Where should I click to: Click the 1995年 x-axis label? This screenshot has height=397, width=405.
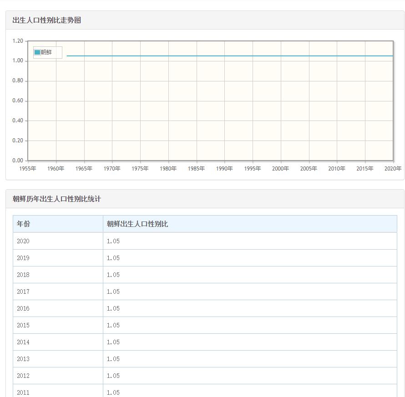tap(253, 169)
